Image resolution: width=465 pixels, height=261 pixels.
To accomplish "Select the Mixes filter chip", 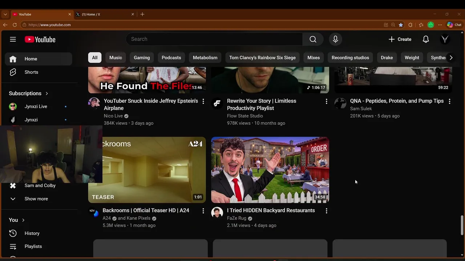I will point(314,58).
